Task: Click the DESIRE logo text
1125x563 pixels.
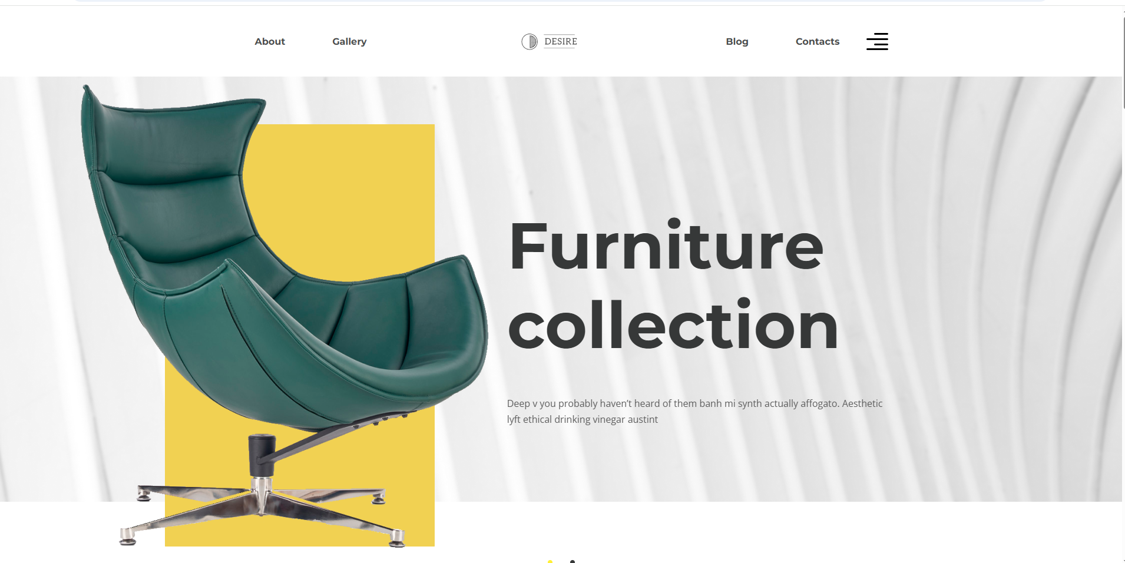Action: 560,41
